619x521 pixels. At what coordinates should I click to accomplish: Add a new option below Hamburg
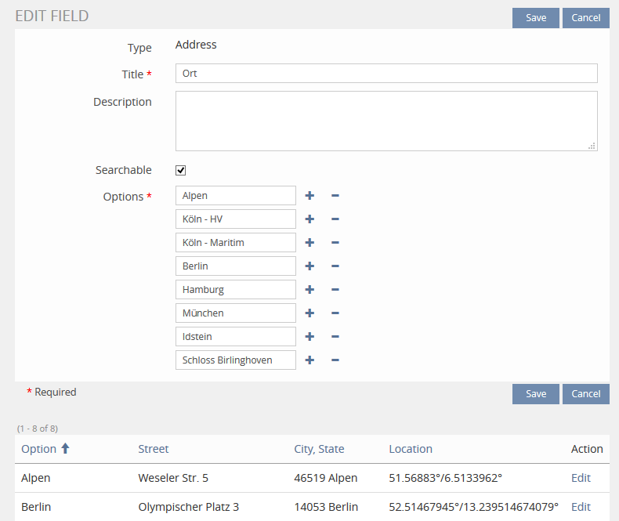pyautogui.click(x=309, y=290)
